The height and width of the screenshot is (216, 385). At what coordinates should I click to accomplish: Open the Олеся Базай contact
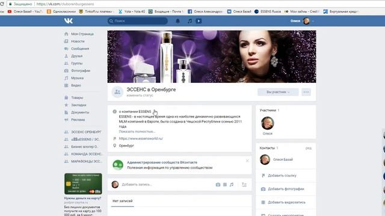coord(283,160)
